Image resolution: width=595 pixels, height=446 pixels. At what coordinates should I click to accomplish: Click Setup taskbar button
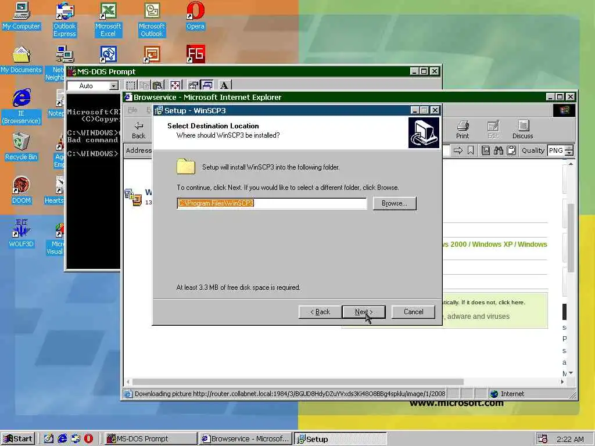(340, 439)
